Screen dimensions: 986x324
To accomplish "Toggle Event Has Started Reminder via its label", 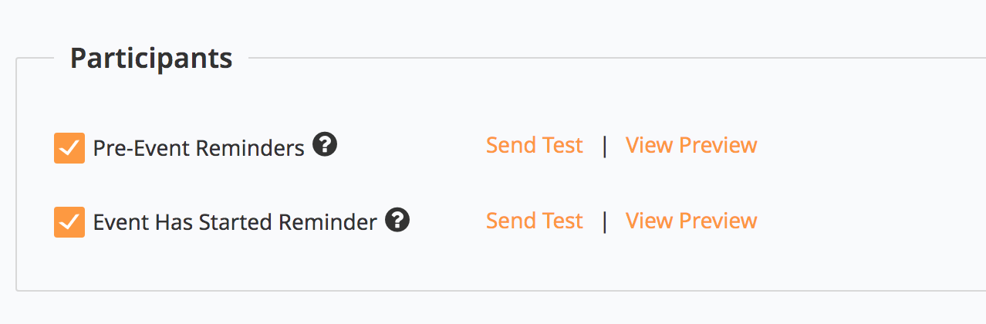I will pyautogui.click(x=235, y=223).
